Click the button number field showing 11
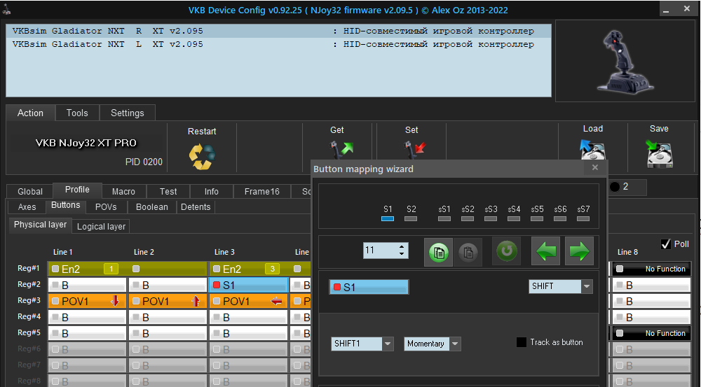 tap(380, 250)
